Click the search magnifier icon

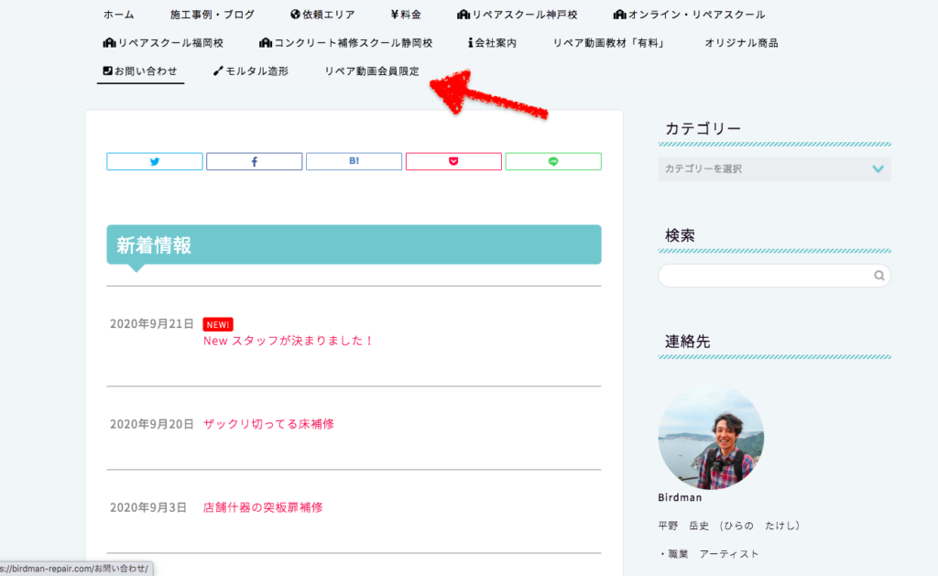[878, 276]
